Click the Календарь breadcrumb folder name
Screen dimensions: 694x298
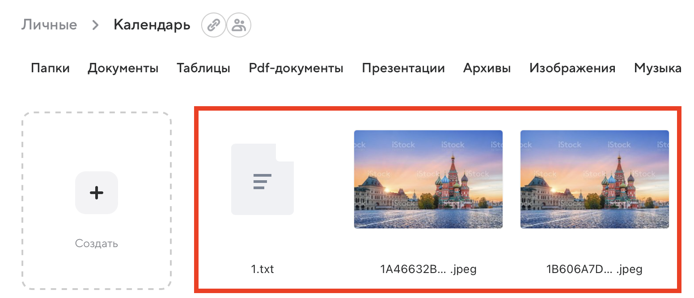[152, 25]
